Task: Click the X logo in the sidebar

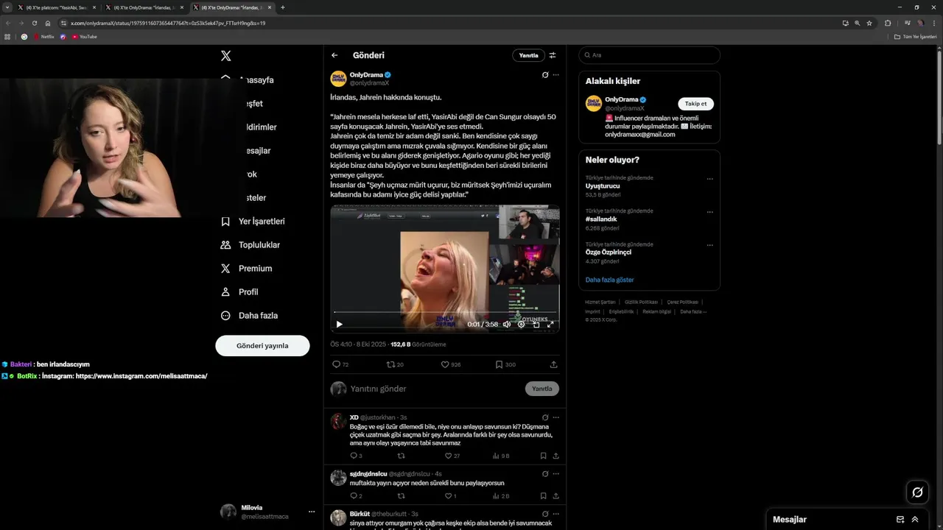Action: point(225,56)
